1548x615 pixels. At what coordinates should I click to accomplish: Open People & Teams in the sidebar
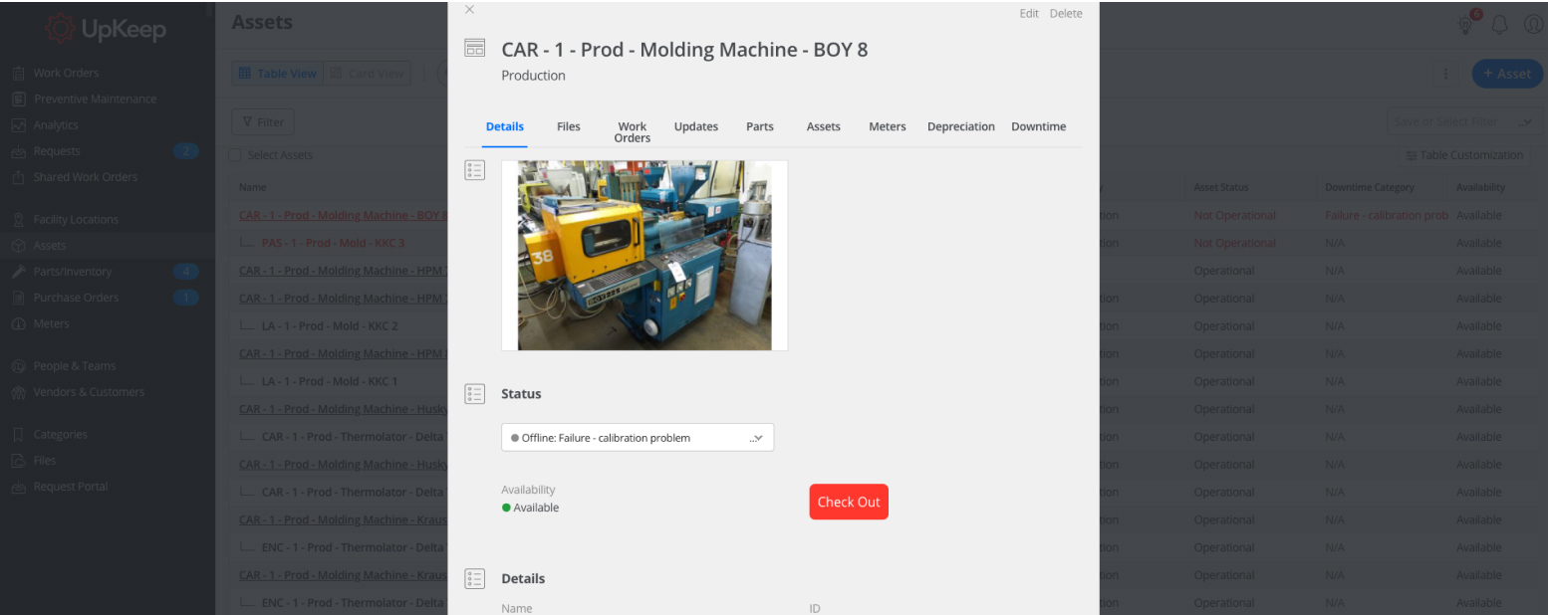75,365
